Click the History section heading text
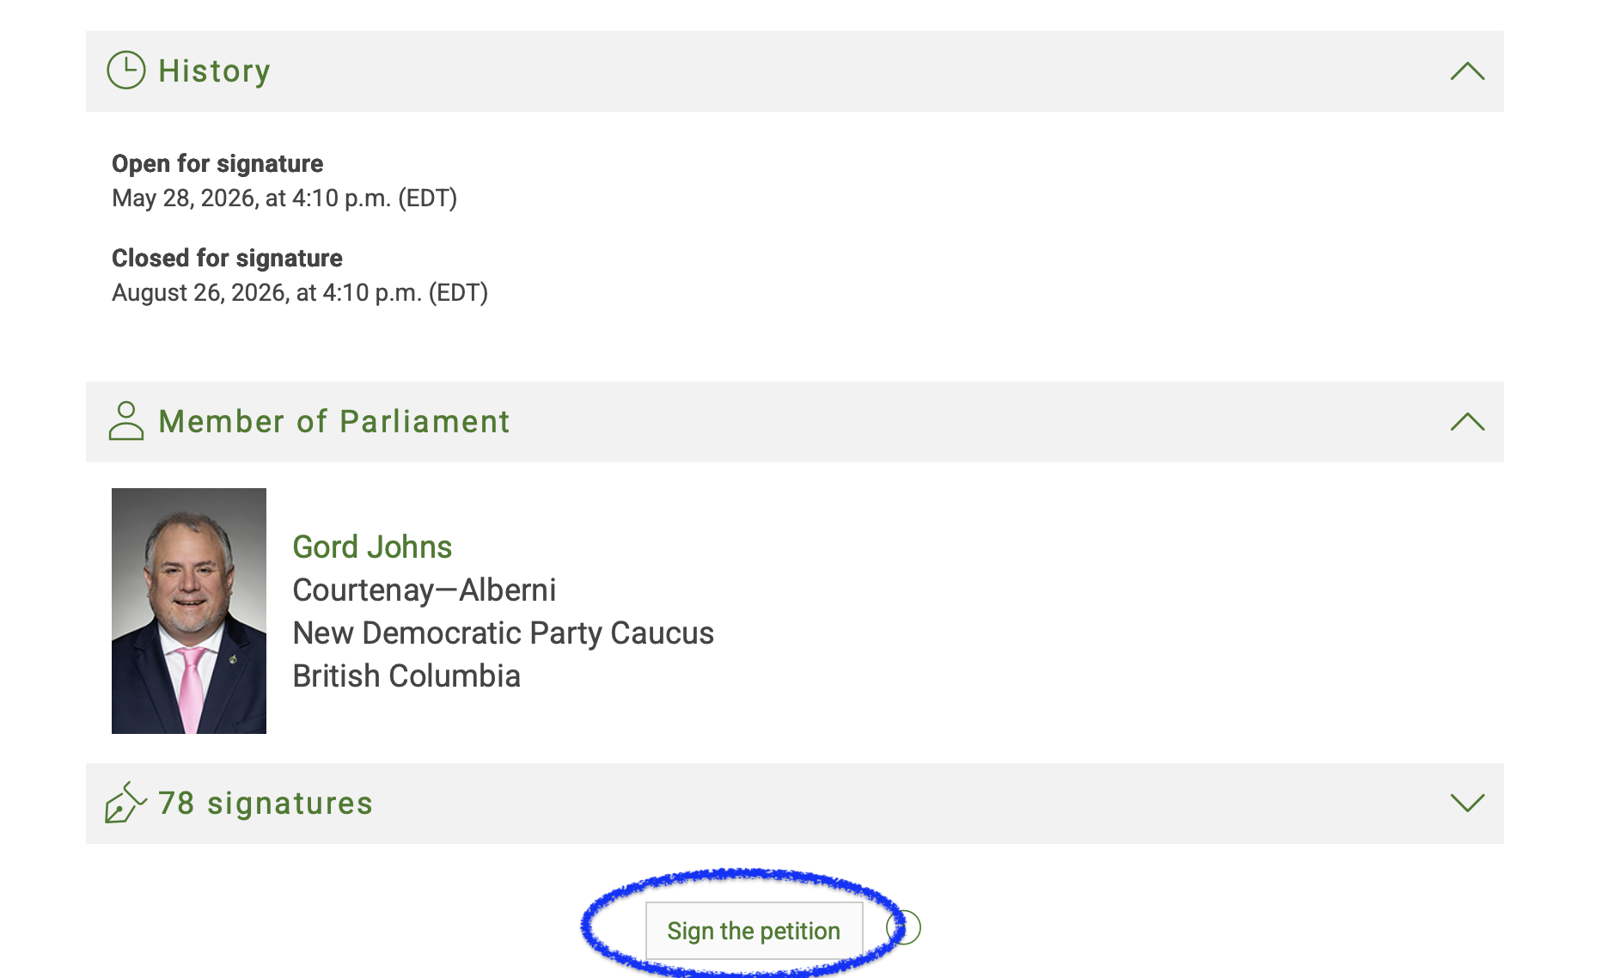The image size is (1619, 978). pyautogui.click(x=215, y=70)
